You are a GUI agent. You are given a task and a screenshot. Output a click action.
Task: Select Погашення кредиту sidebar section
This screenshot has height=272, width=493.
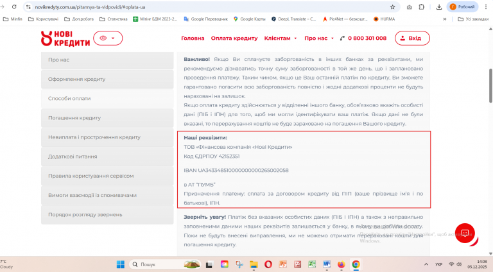[107, 118]
